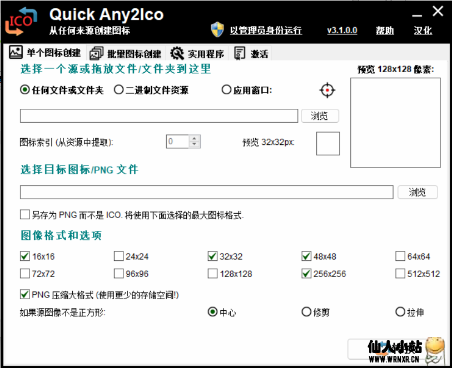Click the source file path input field
The height and width of the screenshot is (368, 452).
(158, 115)
